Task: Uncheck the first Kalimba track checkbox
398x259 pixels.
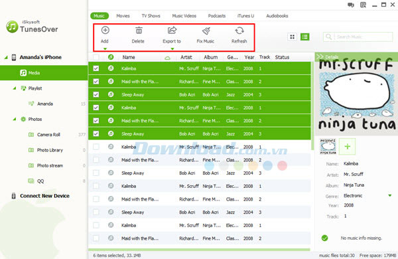Action: (x=96, y=68)
